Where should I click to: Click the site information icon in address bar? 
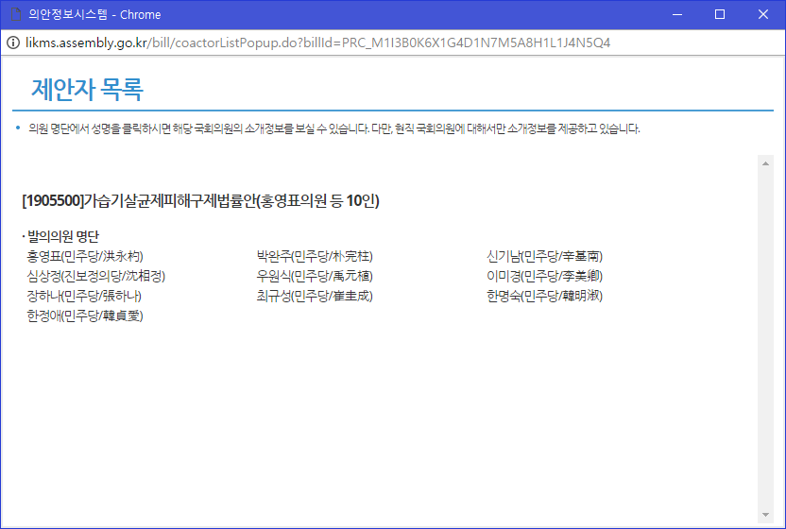click(12, 43)
